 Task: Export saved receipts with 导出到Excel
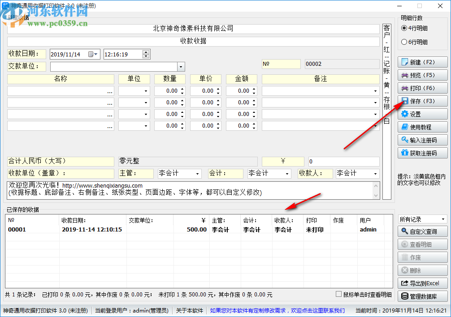[423, 283]
